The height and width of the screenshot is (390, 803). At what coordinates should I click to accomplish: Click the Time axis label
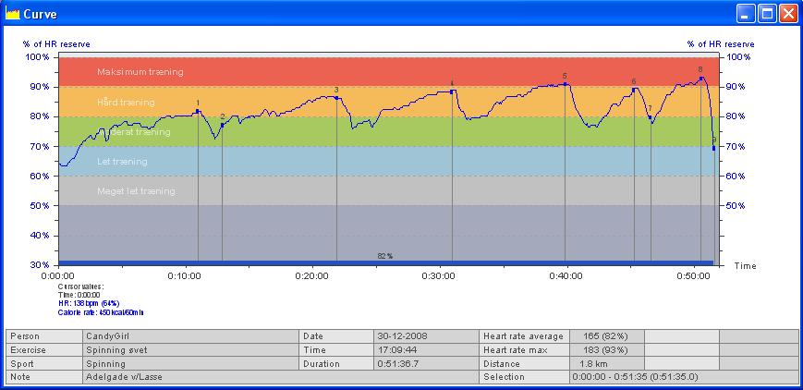pos(745,266)
